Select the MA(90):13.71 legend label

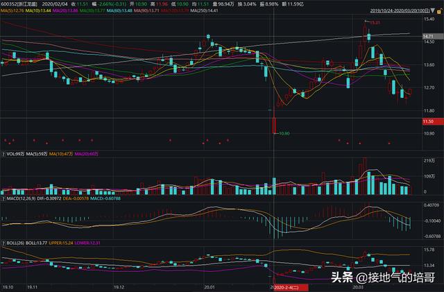[146, 11]
